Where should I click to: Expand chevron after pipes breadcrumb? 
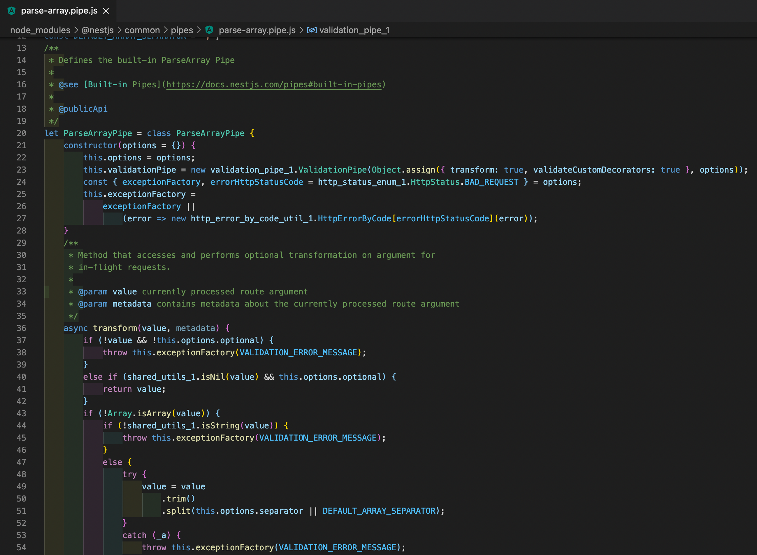[x=199, y=30]
